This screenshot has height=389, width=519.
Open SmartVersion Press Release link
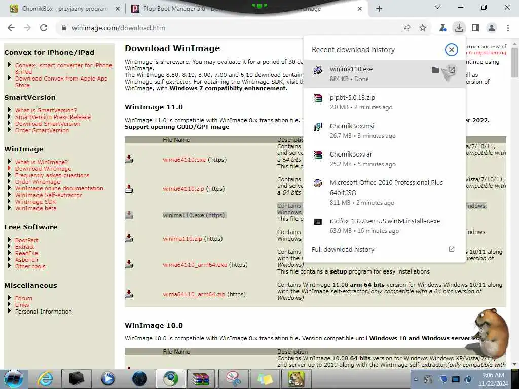click(x=53, y=117)
